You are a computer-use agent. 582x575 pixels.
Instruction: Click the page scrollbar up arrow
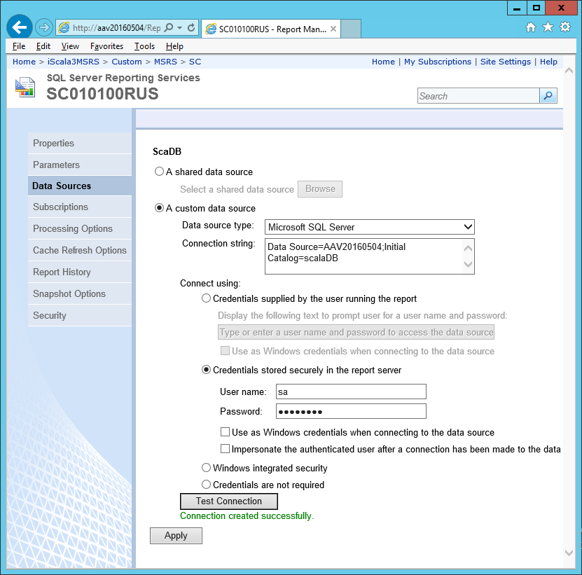click(x=569, y=71)
